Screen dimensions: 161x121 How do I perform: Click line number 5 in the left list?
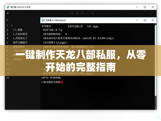coord(7,42)
